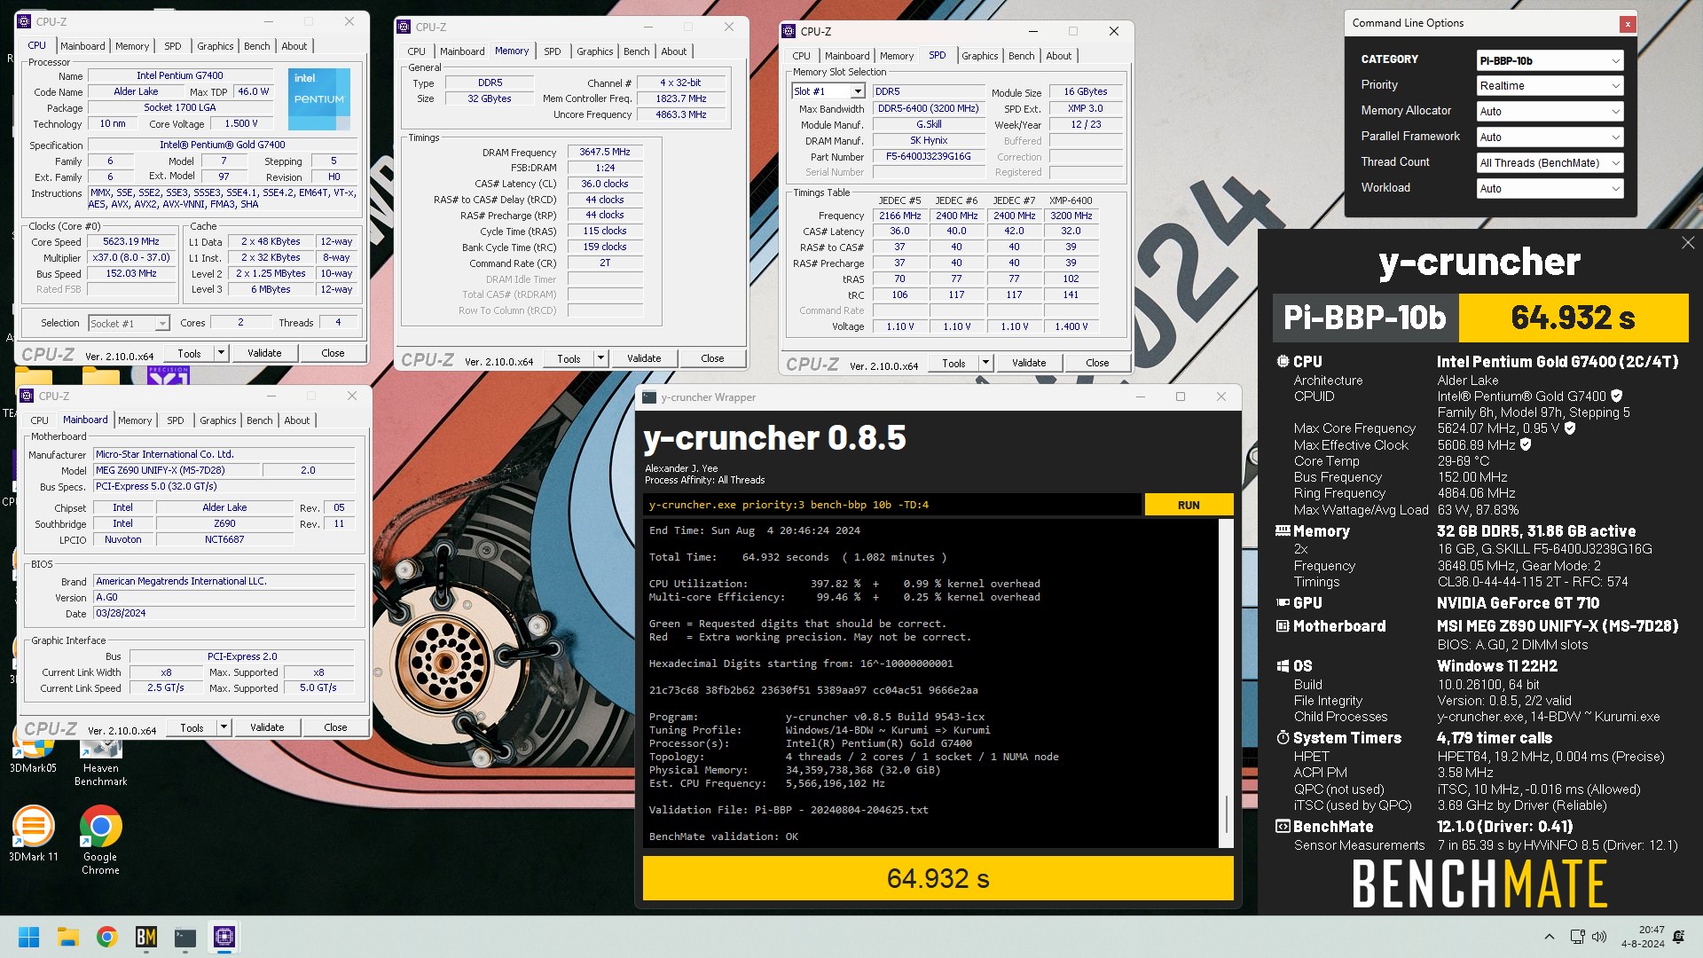The image size is (1703, 958).
Task: Click RUN button in y-cruncher Wrapper
Action: coord(1189,505)
